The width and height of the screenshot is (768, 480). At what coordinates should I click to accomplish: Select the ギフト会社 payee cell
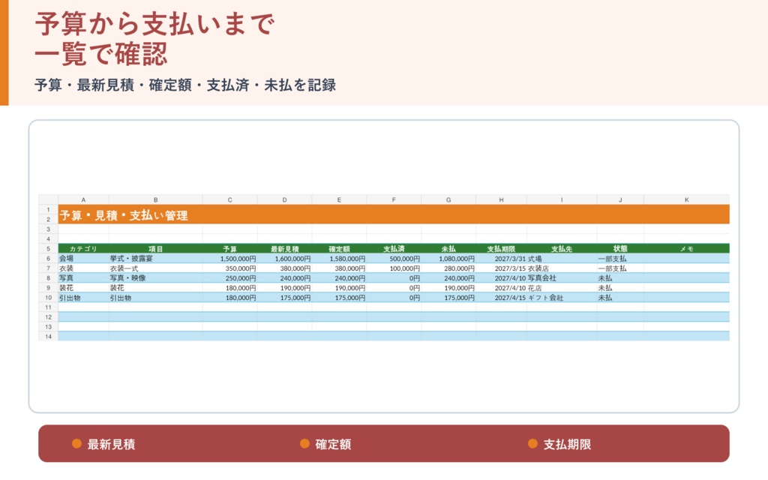[562, 297]
